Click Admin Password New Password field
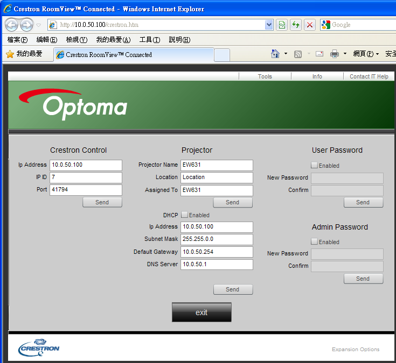Viewport: 396px width, 363px height. 347,254
